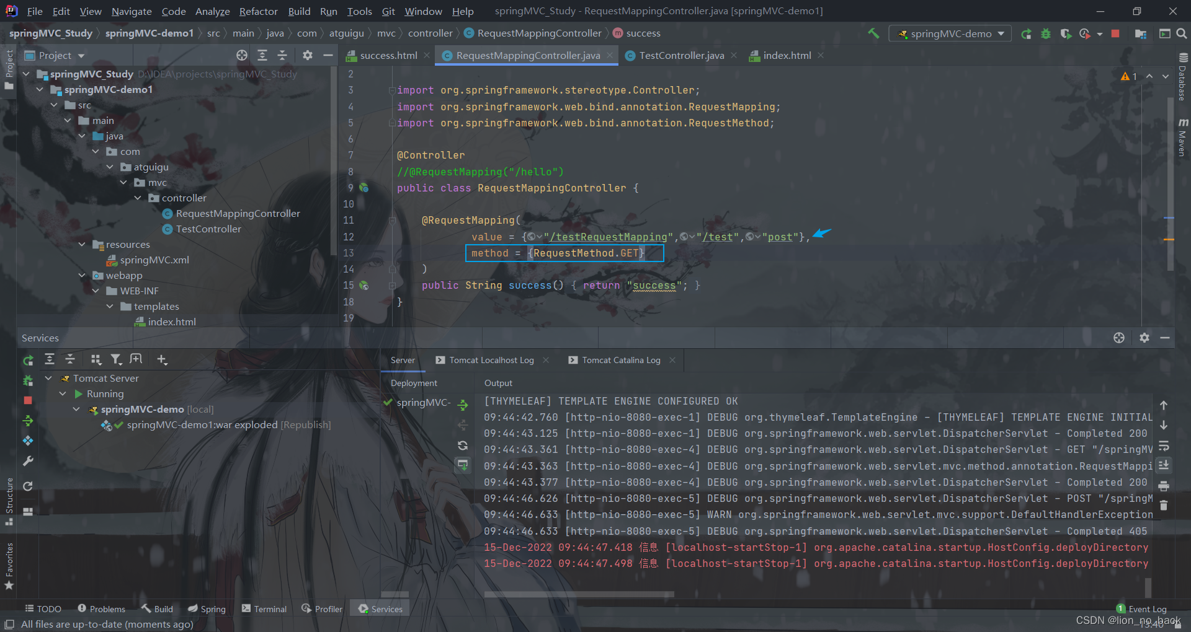Screen dimensions: 1191x632
Task: Add a service with the plus icon
Action: [162, 359]
